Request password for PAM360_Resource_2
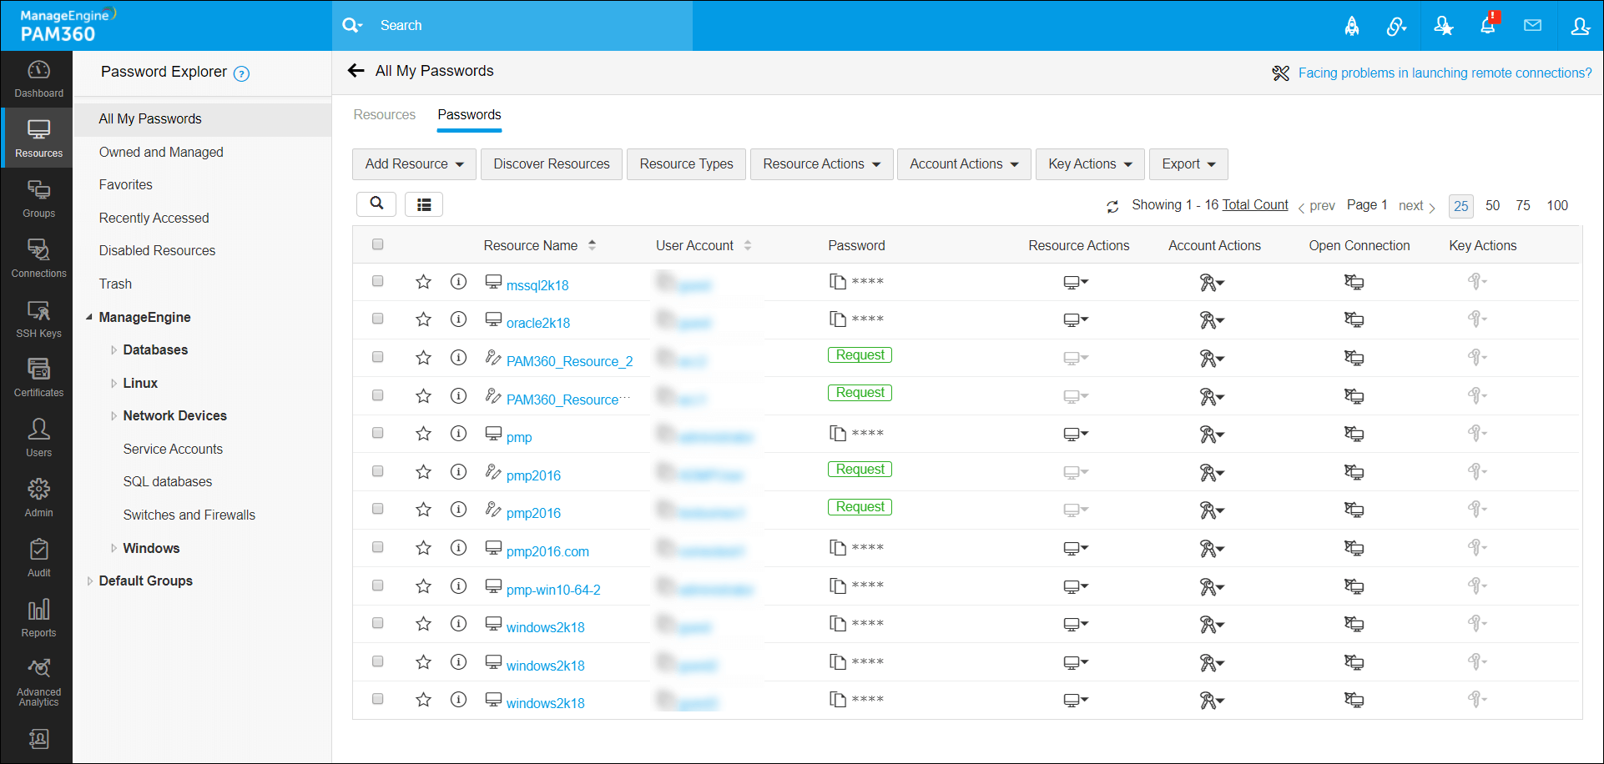Image resolution: width=1604 pixels, height=764 pixels. 860,355
